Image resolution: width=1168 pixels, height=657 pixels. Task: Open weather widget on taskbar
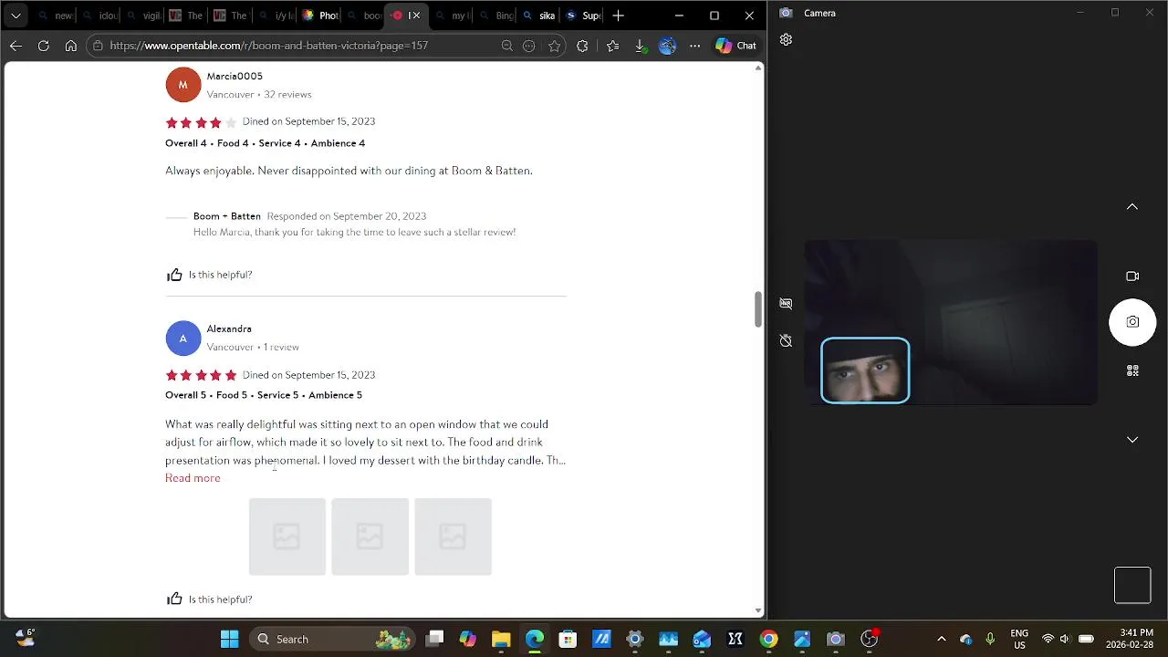pos(25,638)
